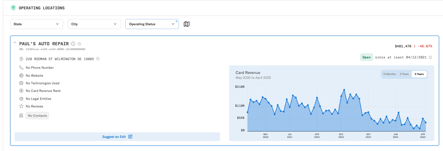
Task: Click the phone icon
Action: click(x=21, y=68)
